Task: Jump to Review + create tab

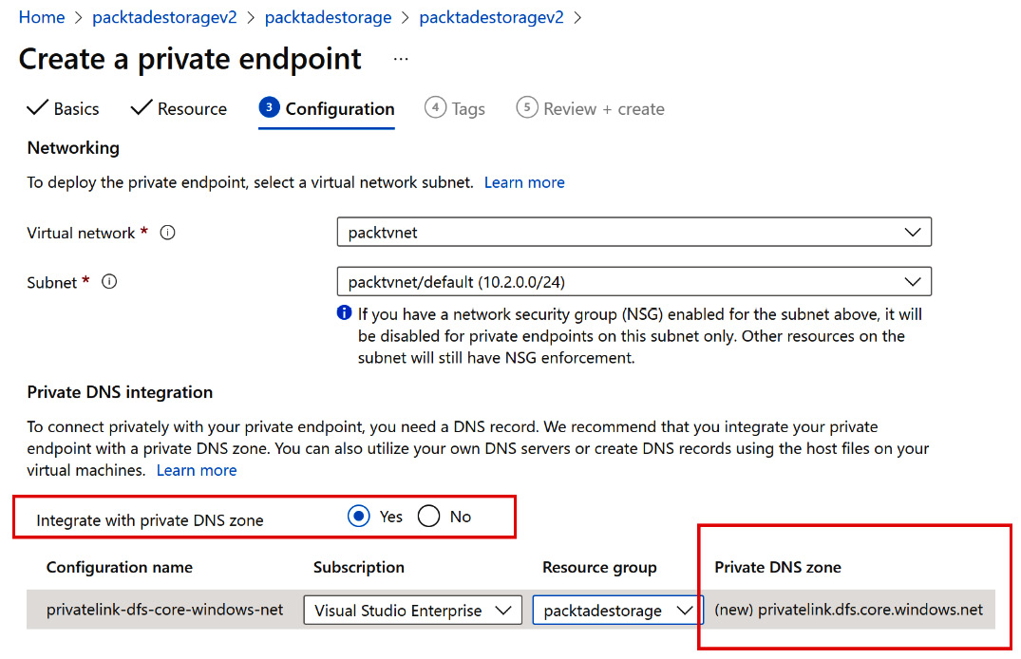Action: [x=591, y=109]
